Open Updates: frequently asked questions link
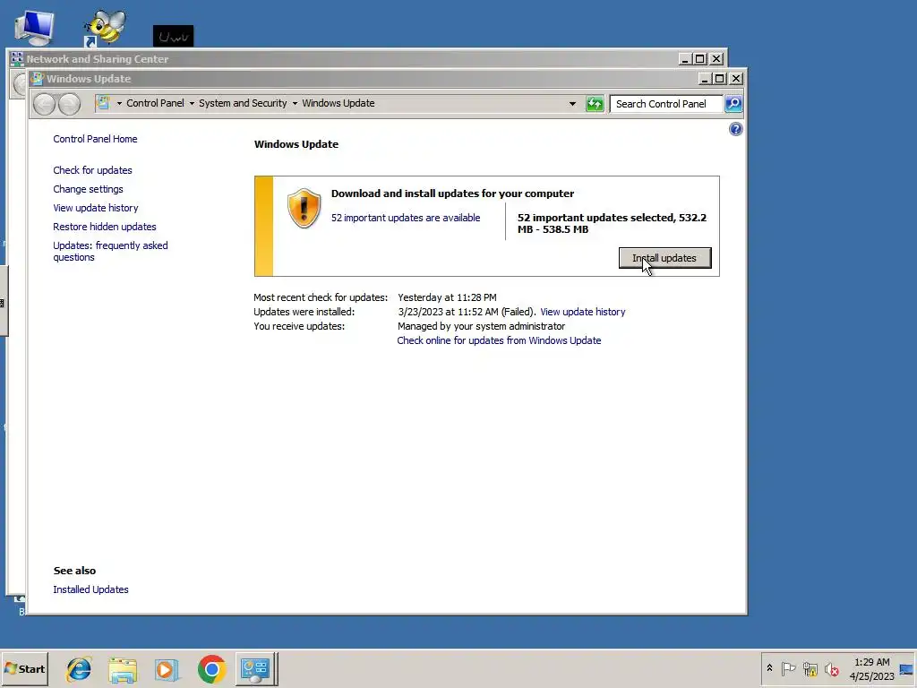 click(110, 251)
